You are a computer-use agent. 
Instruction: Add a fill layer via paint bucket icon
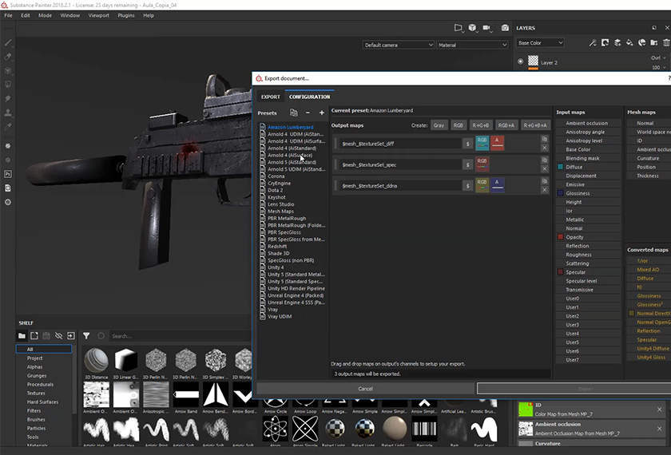[630, 43]
